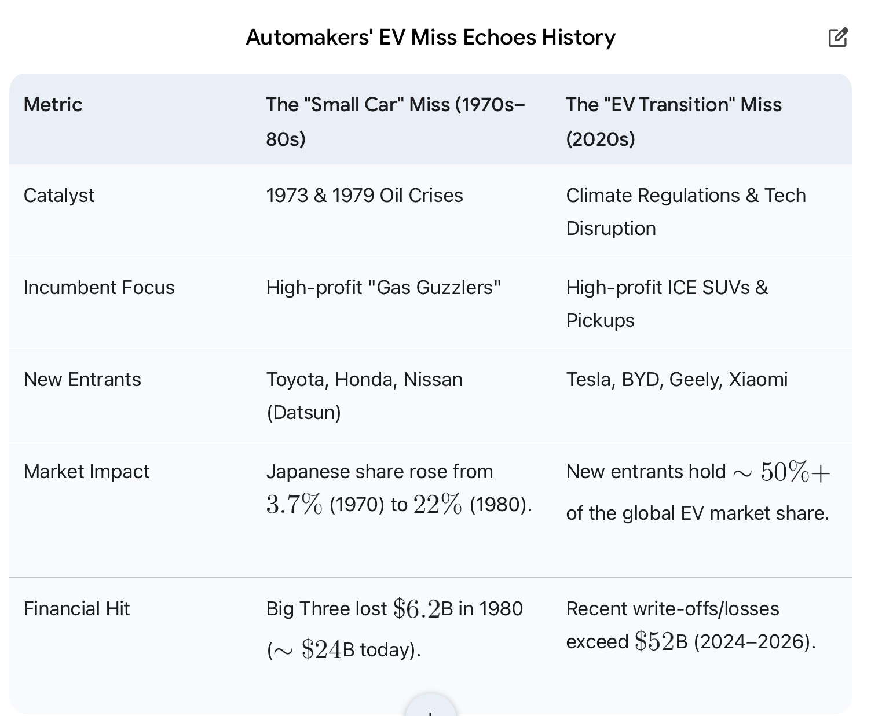Click the 'High-profit ICE SUVs & Pickups' cell
This screenshot has height=716, width=871.
coord(667,304)
